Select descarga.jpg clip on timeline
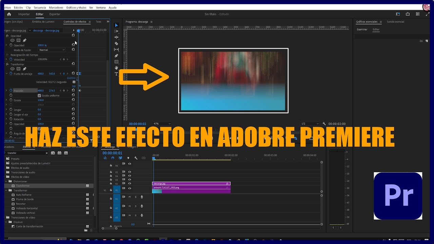 [x=191, y=183]
